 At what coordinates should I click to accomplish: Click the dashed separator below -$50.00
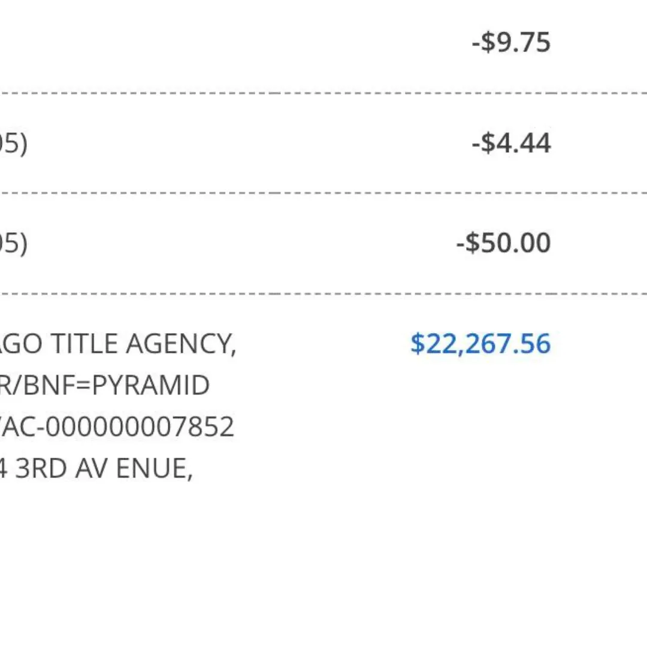tap(323, 294)
